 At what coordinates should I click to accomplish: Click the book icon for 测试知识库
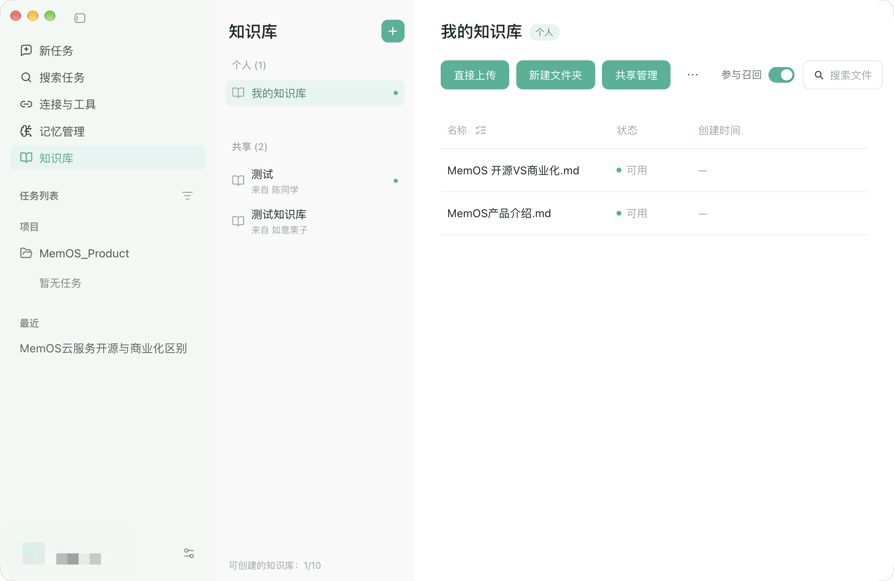(238, 221)
